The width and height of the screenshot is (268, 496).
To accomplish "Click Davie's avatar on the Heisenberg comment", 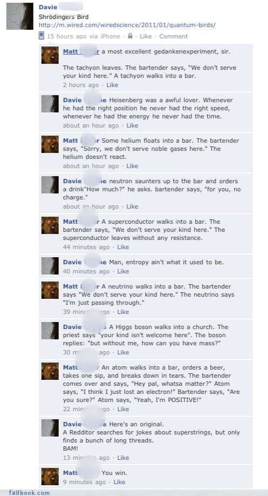I will (x=50, y=104).
